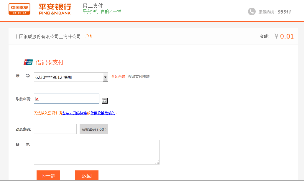Click the 返回 button
The width and height of the screenshot is (304, 181).
point(87,175)
